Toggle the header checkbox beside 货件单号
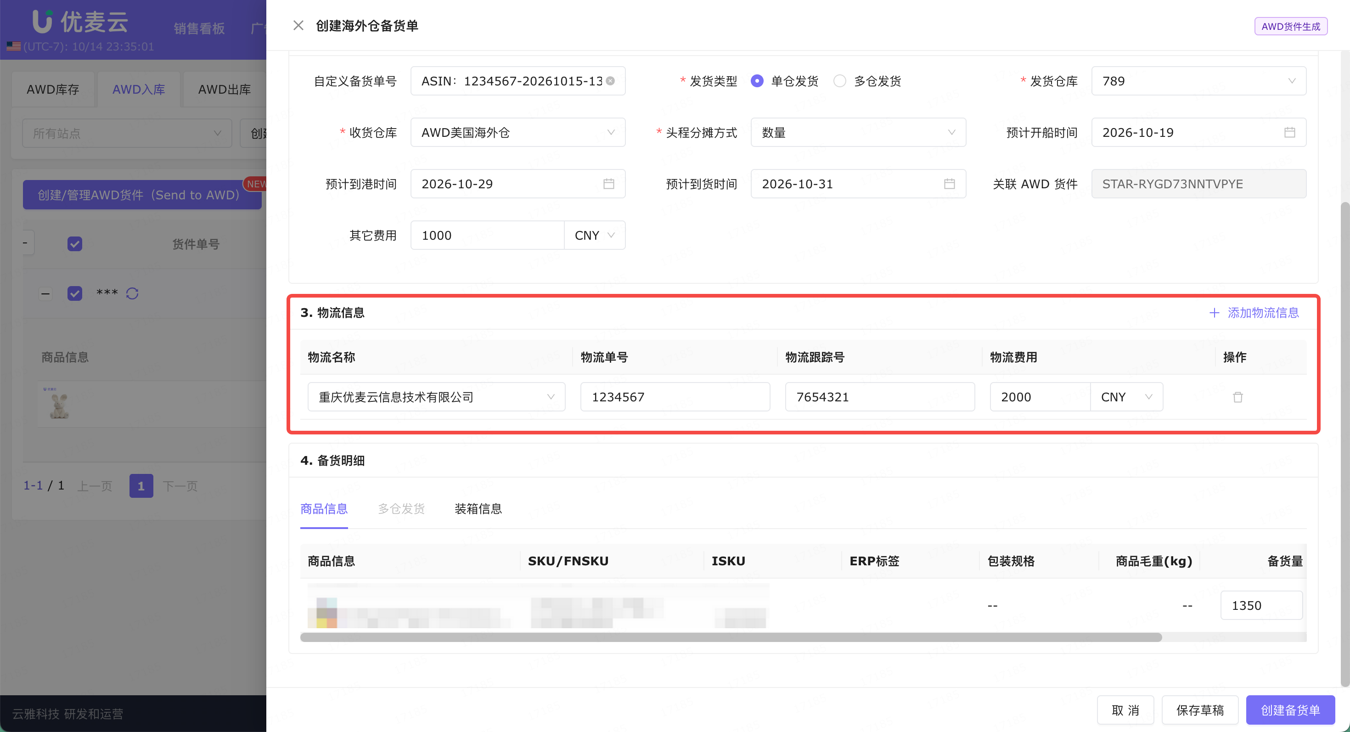Image resolution: width=1350 pixels, height=732 pixels. click(x=74, y=244)
